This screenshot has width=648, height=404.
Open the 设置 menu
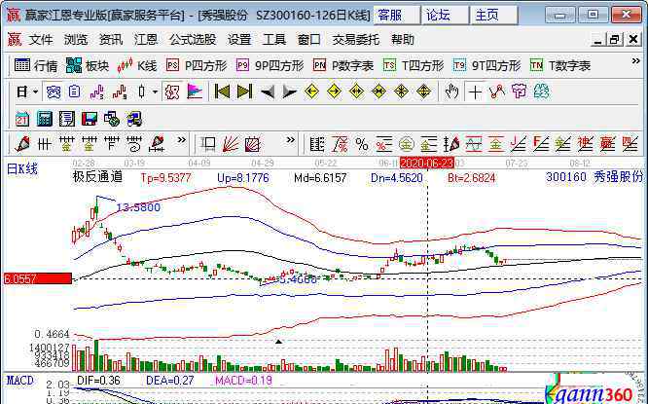239,40
